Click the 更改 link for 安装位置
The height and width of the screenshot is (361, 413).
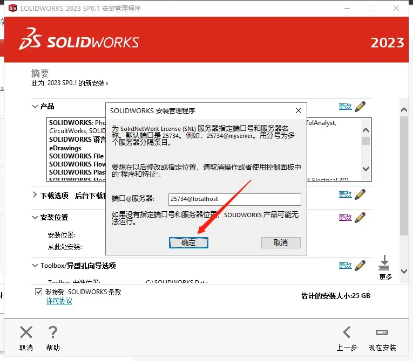click(x=345, y=218)
